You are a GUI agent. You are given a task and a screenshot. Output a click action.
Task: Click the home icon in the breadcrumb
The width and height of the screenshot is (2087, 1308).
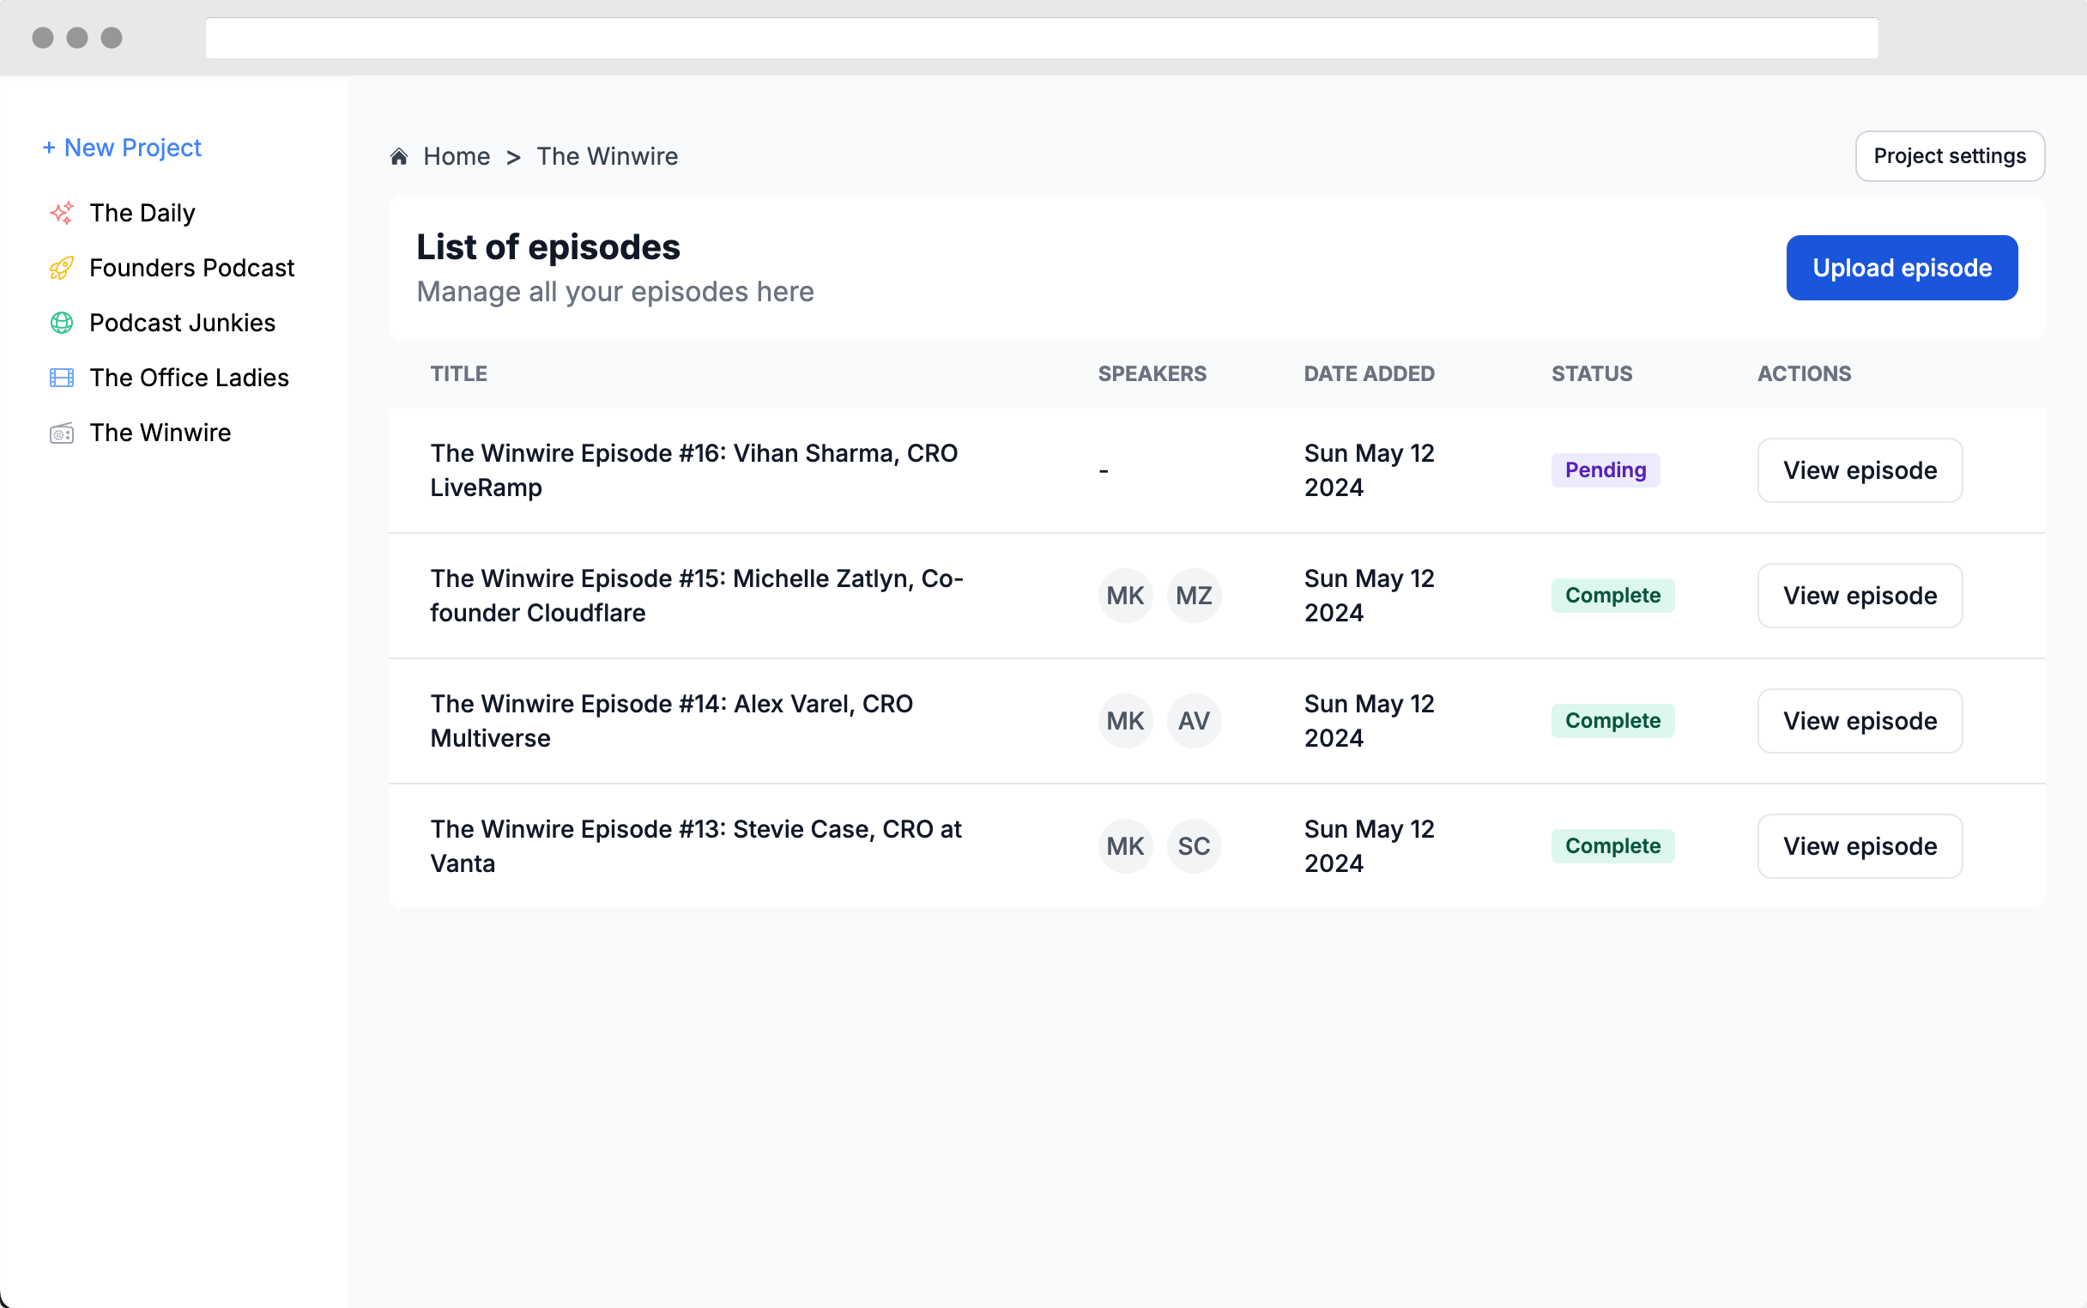coord(399,155)
